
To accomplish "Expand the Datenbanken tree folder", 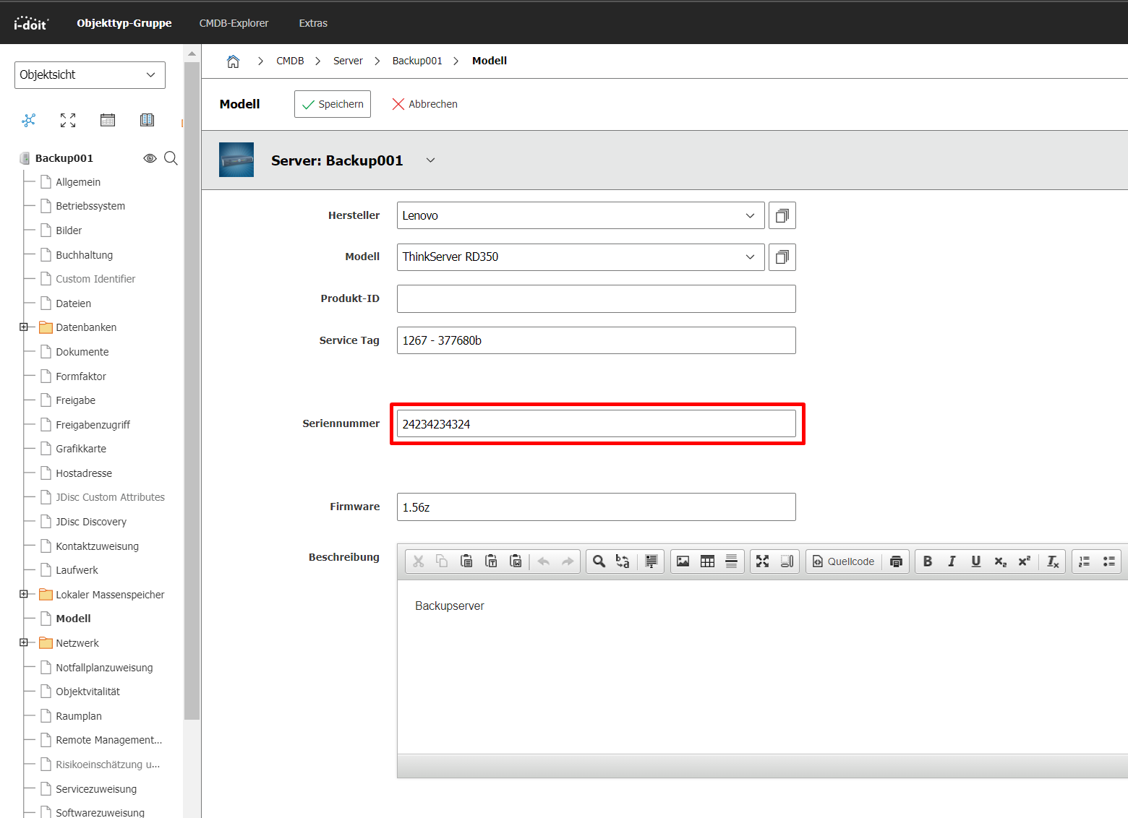I will point(24,327).
